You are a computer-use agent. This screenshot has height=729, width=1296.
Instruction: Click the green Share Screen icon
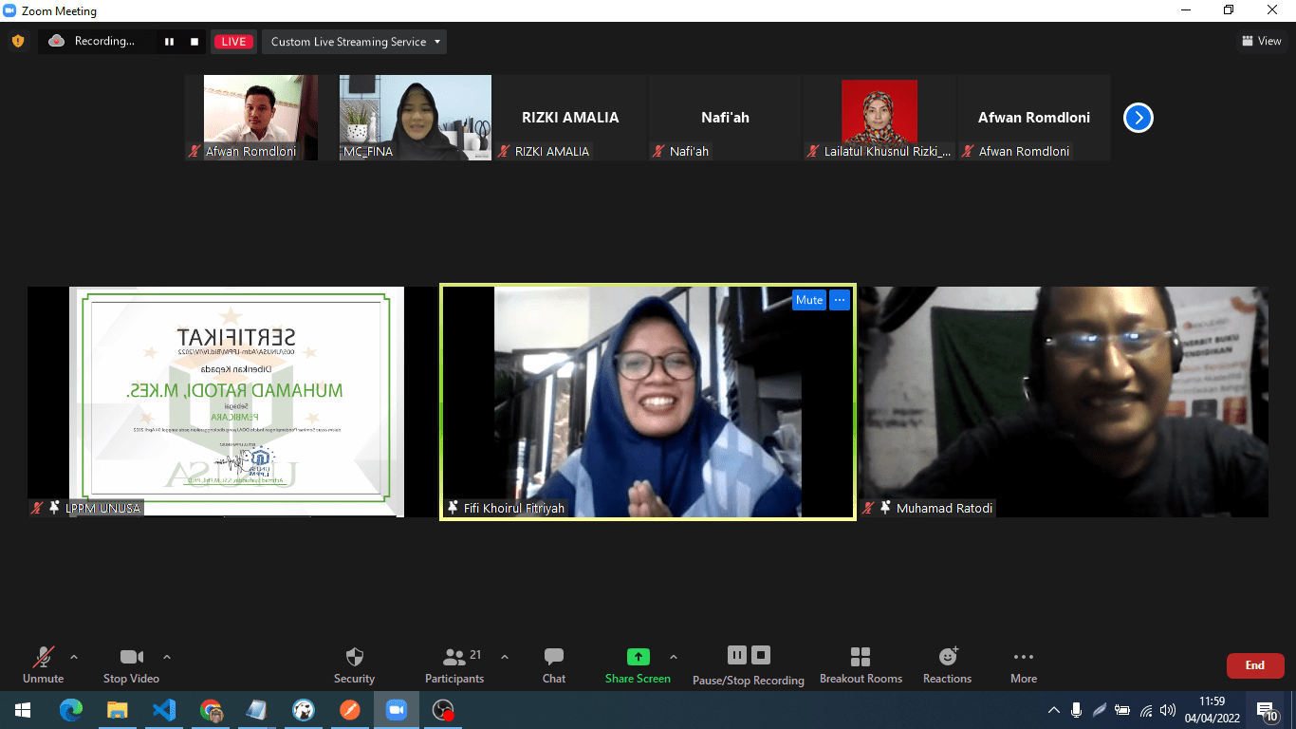(x=638, y=657)
